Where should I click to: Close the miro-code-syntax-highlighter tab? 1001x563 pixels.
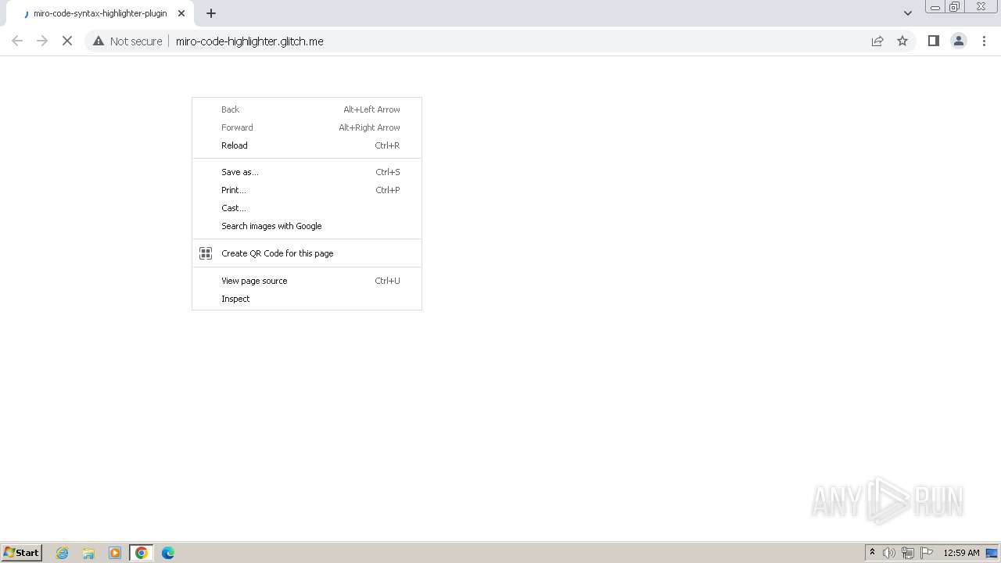(x=181, y=13)
